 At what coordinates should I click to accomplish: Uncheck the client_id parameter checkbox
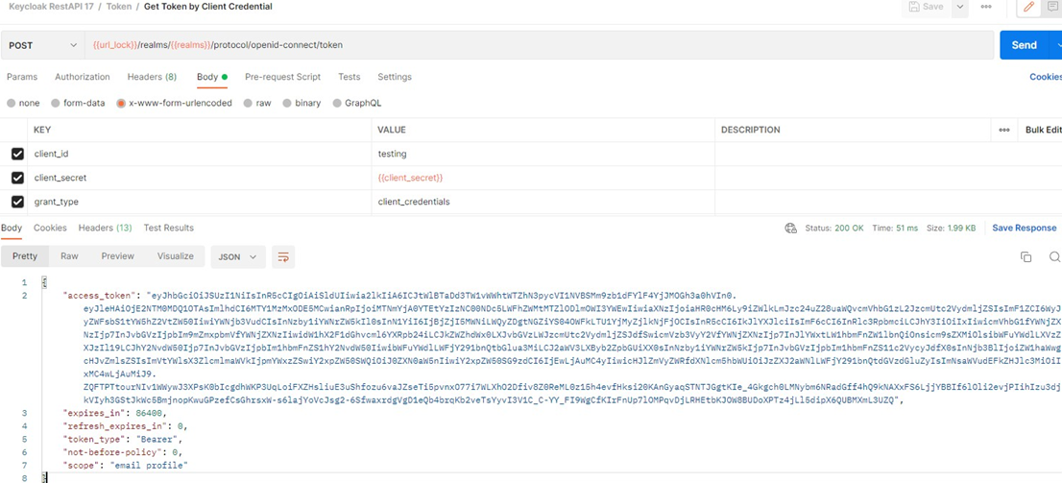(17, 154)
